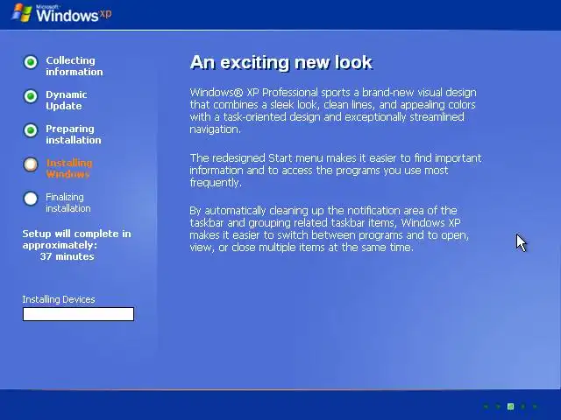Click the bright green activity square at bottom right
This screenshot has height=420, width=561.
click(510, 406)
